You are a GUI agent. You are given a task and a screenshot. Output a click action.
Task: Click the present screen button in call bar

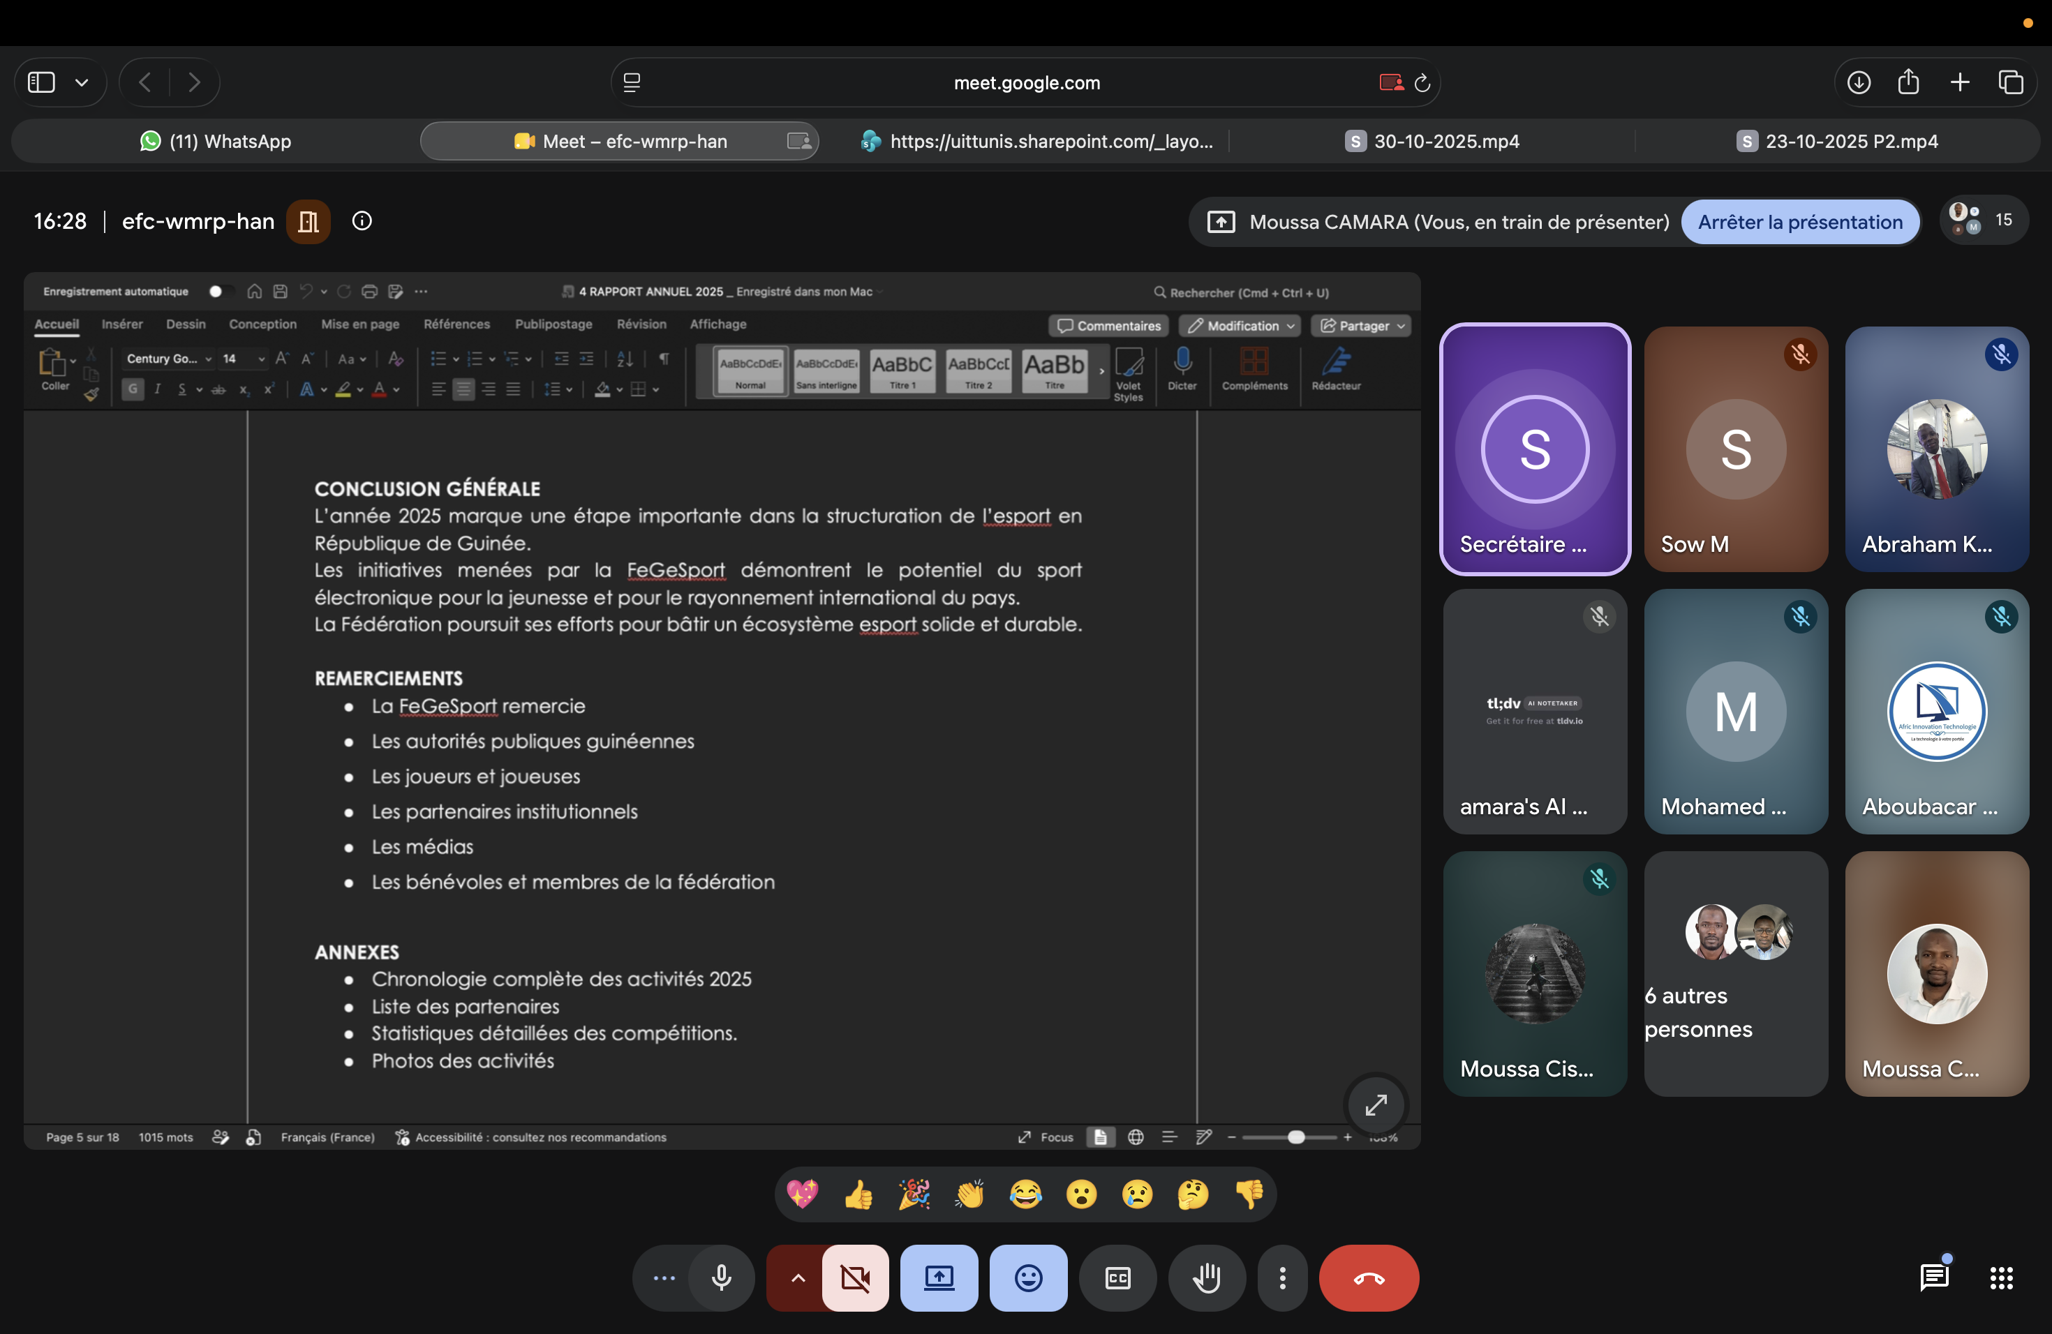pos(939,1277)
